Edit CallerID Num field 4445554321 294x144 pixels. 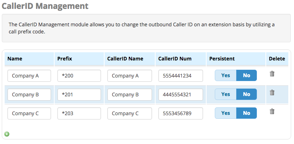point(181,95)
